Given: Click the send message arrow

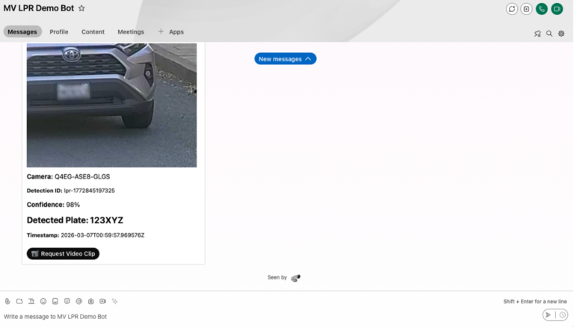Looking at the screenshot, I should pyautogui.click(x=548, y=315).
